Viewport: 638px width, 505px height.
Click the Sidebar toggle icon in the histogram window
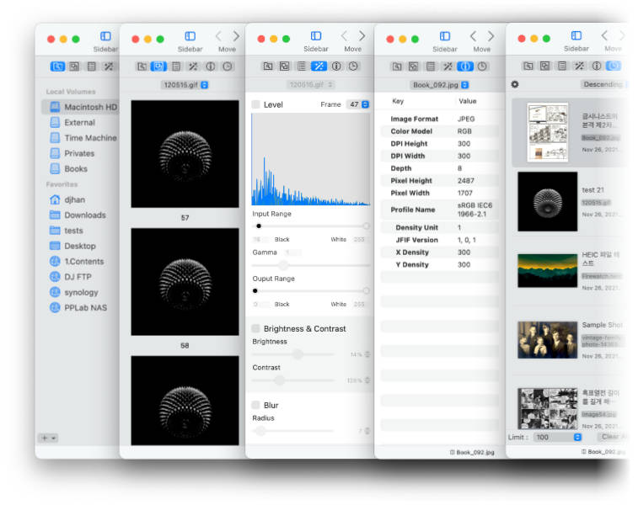coord(316,36)
